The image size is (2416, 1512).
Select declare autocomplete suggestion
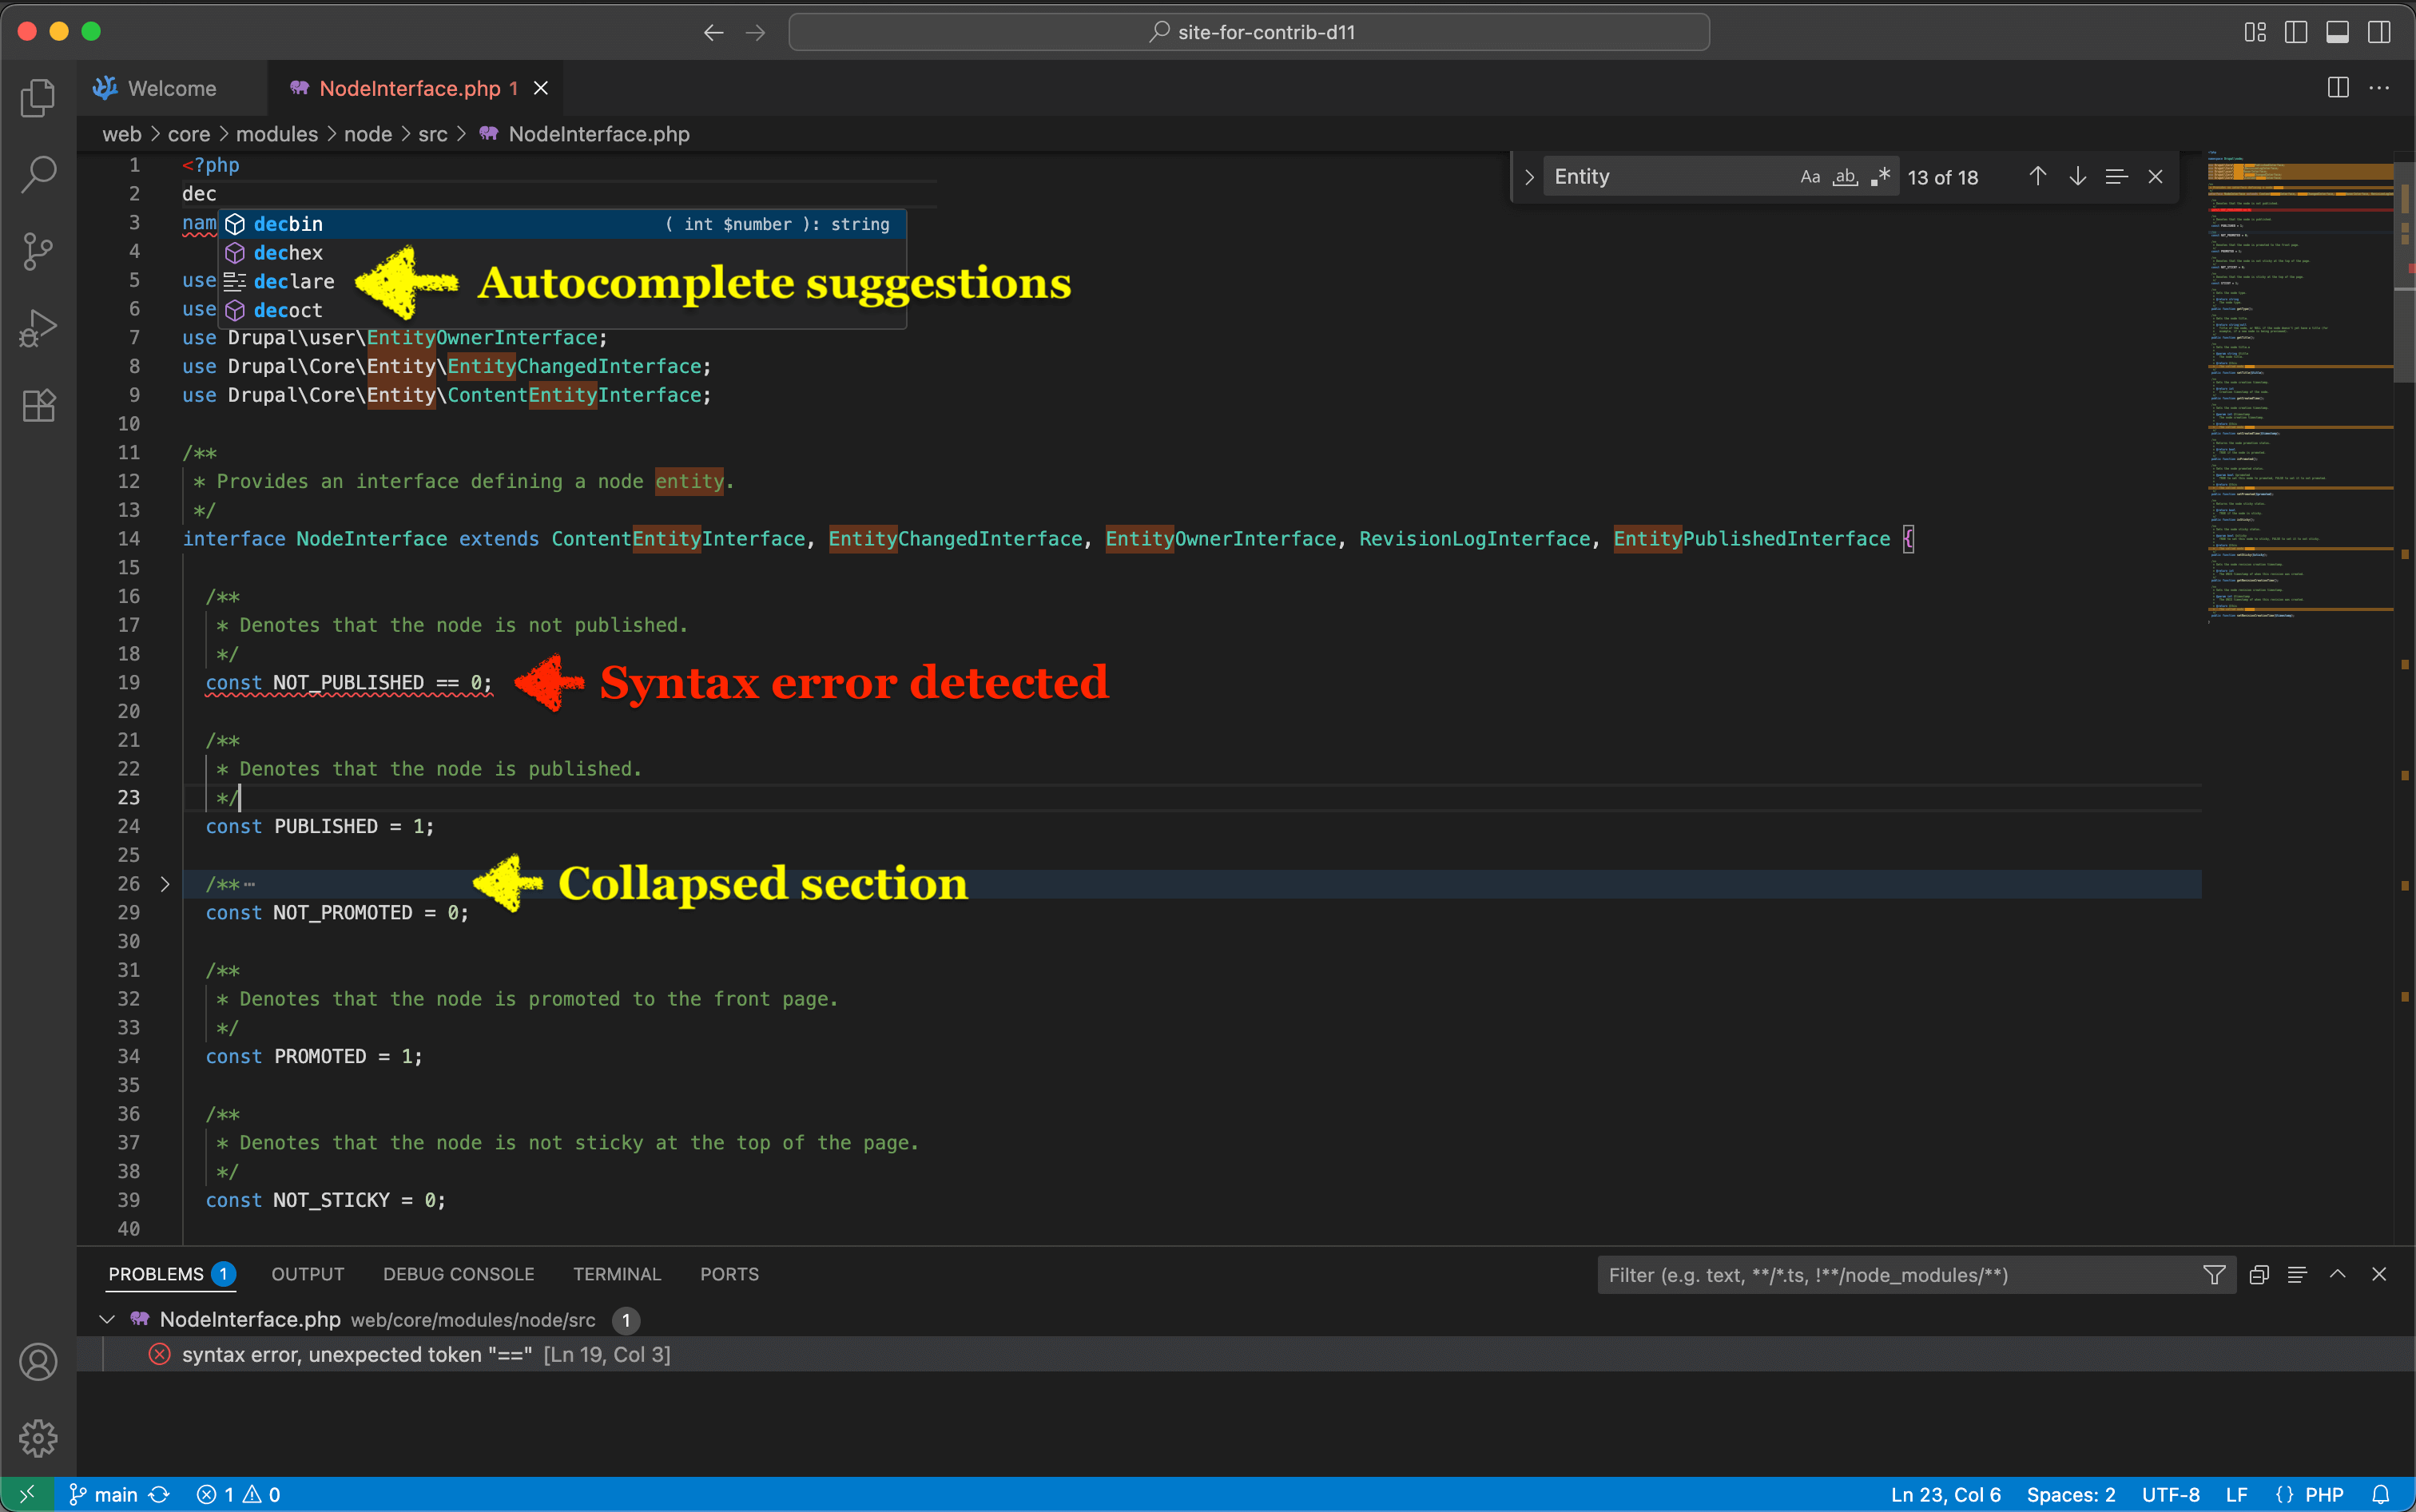click(x=562, y=282)
